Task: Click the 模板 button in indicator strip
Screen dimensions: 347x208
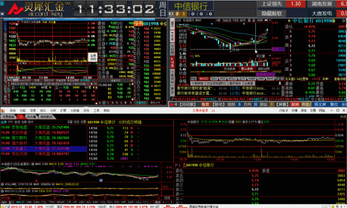Action: pos(158,202)
